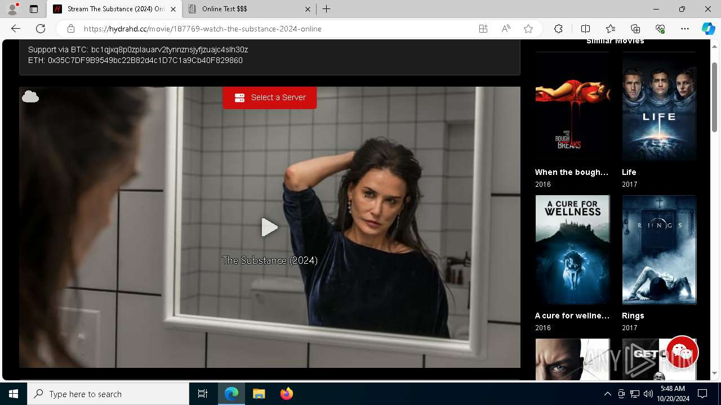Show hidden system tray icons
The image size is (721, 405).
[x=607, y=394]
